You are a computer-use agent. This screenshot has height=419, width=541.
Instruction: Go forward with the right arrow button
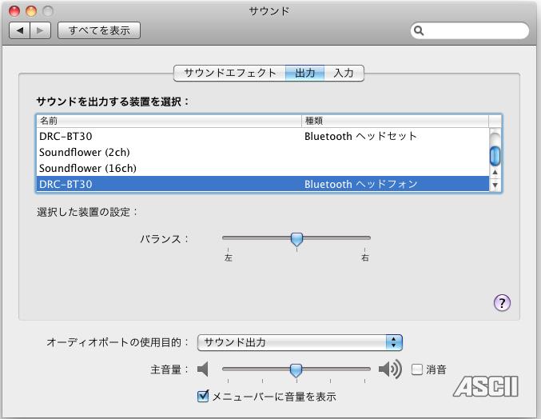[x=41, y=30]
